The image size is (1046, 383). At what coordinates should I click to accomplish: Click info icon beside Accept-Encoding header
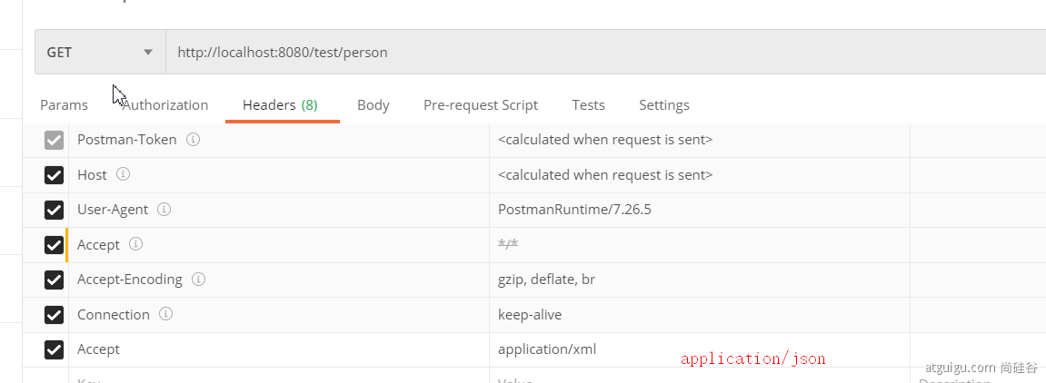pos(198,279)
